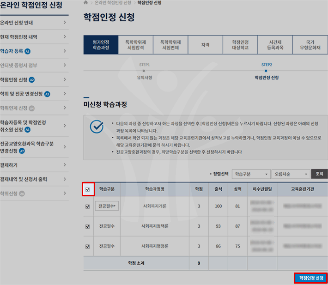The width and height of the screenshot is (328, 285).
Task: Switch to the 독학학위제 시험합격 tab
Action: (136, 45)
